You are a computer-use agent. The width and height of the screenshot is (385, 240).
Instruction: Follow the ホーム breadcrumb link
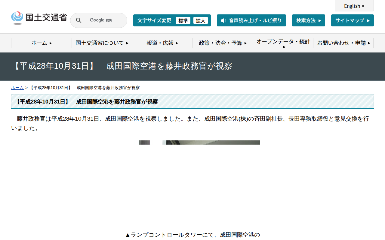click(x=17, y=88)
